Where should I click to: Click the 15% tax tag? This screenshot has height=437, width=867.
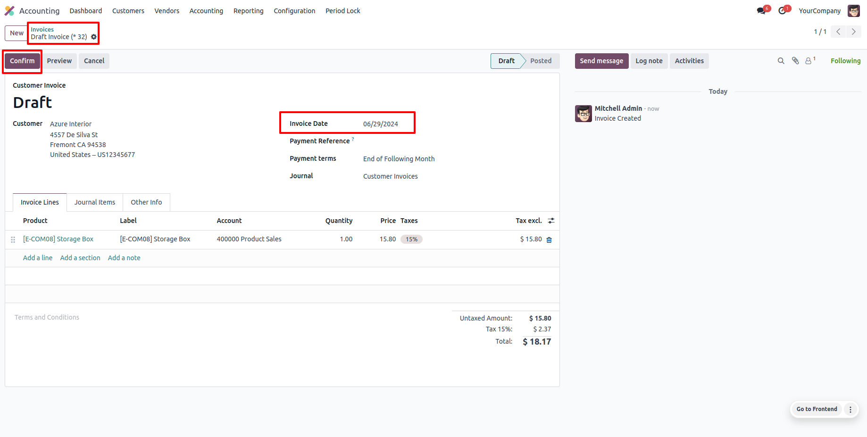411,239
